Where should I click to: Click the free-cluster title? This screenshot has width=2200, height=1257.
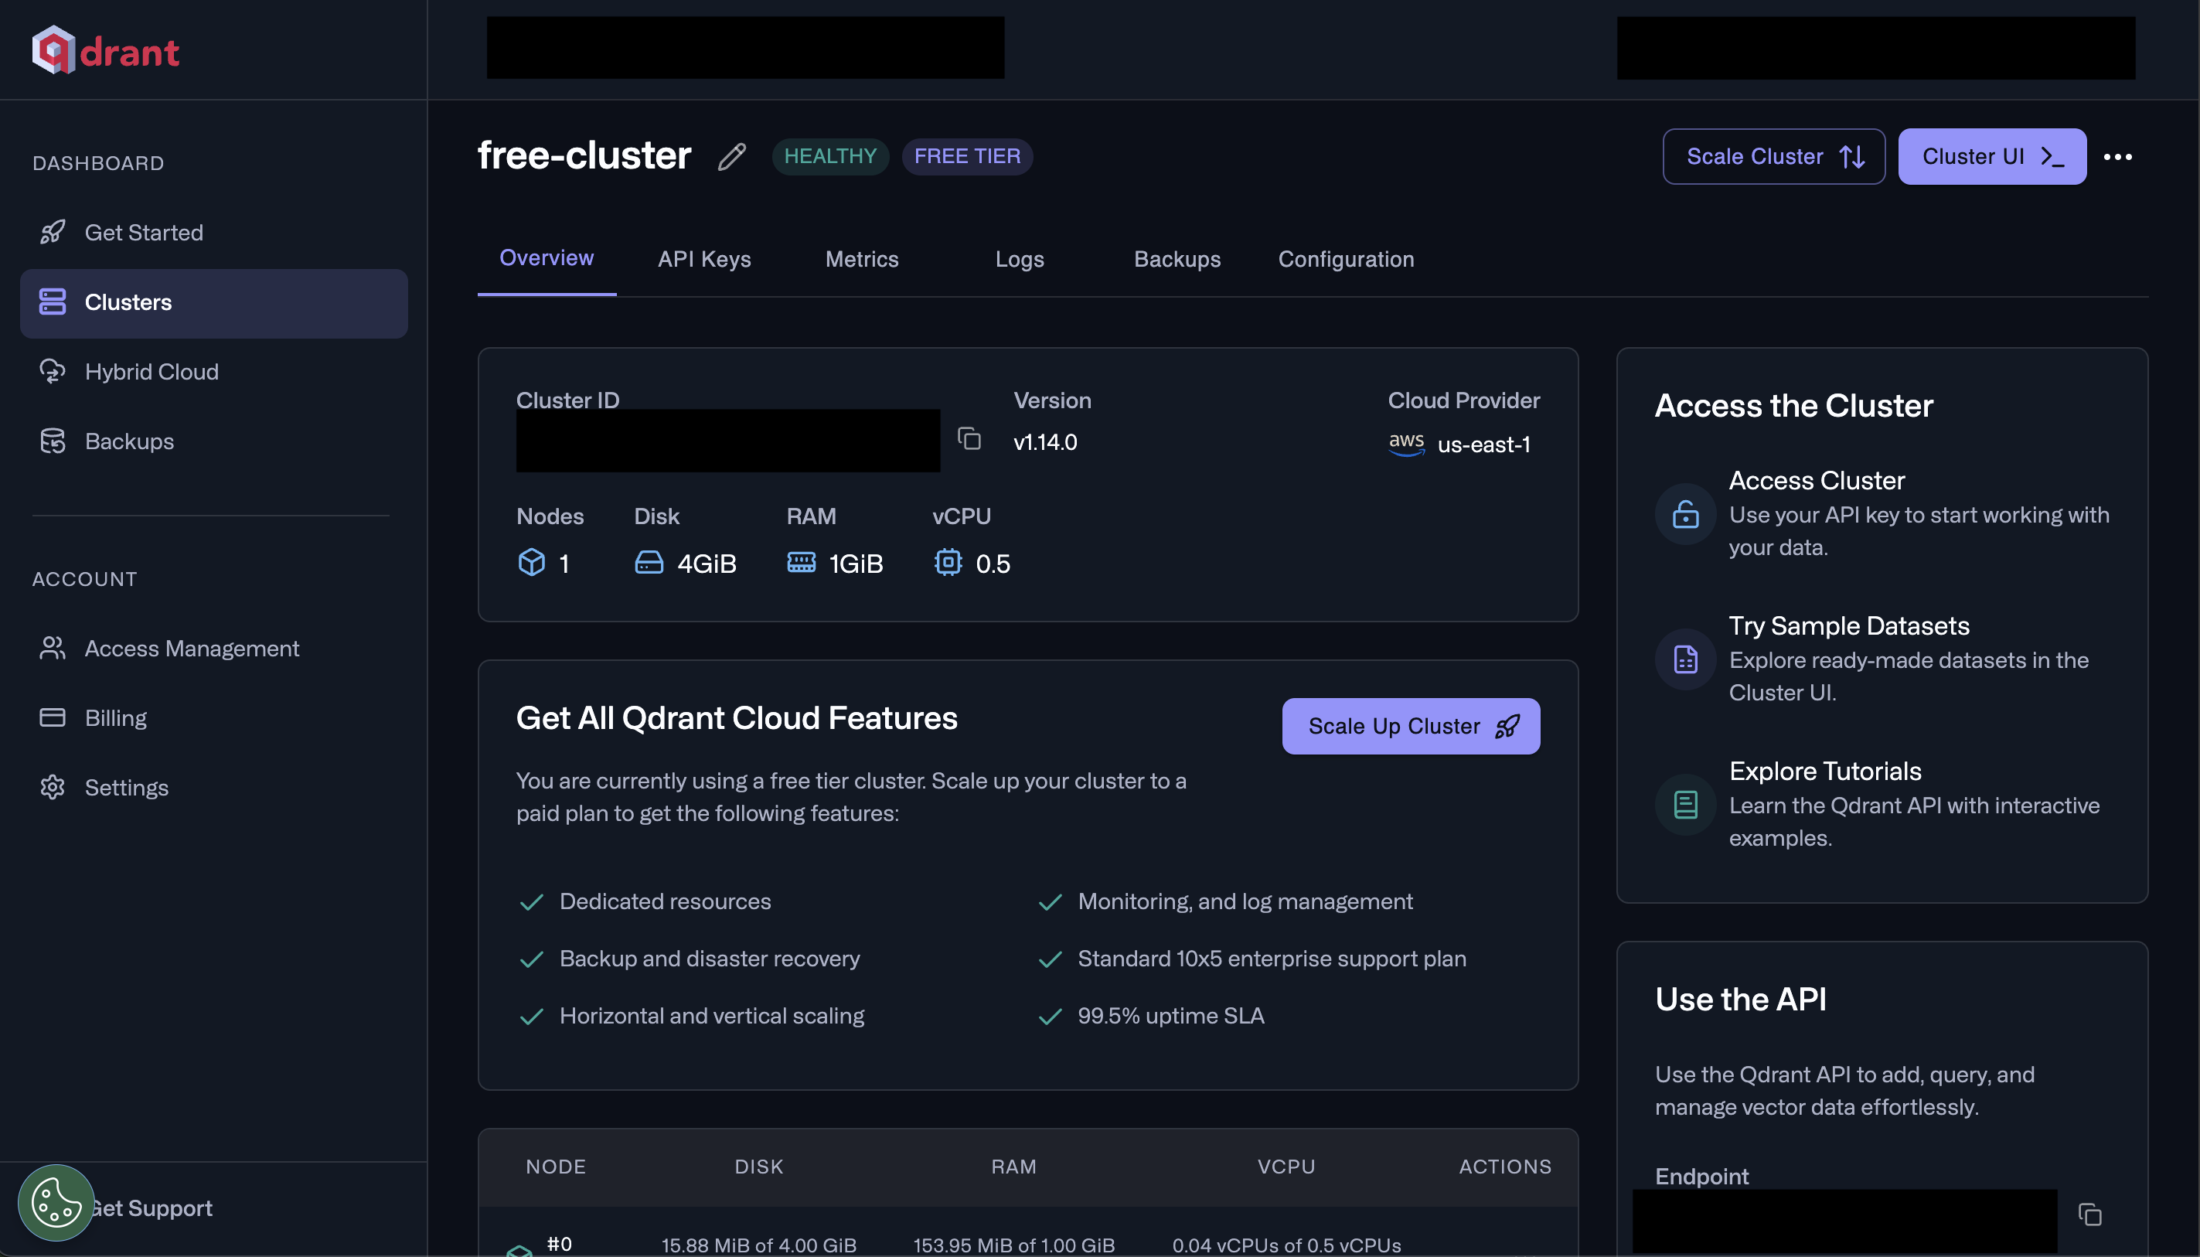(x=584, y=155)
